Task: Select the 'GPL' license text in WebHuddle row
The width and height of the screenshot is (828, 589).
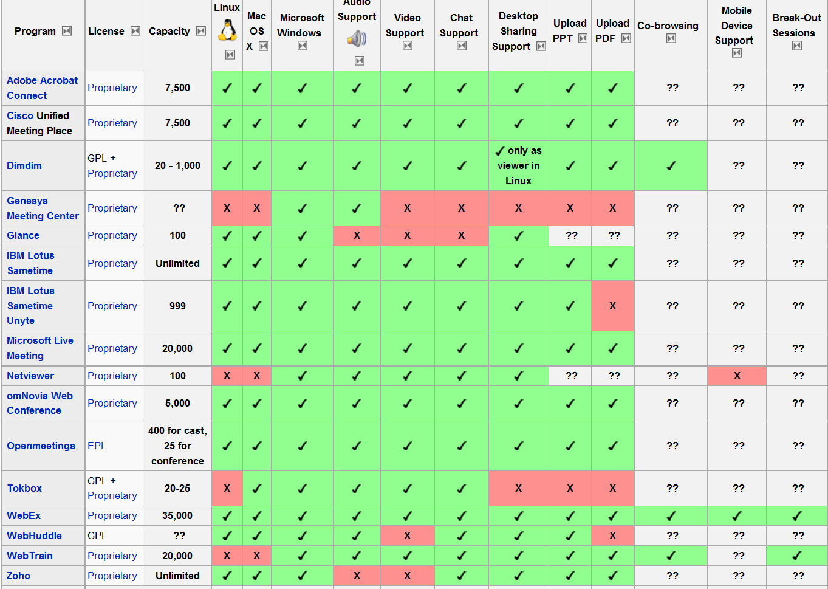Action: click(x=97, y=536)
